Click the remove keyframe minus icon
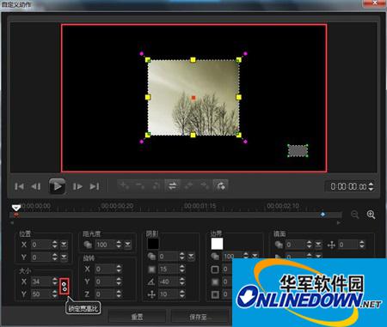The width and height of the screenshot is (387, 327). pyautogui.click(x=140, y=185)
